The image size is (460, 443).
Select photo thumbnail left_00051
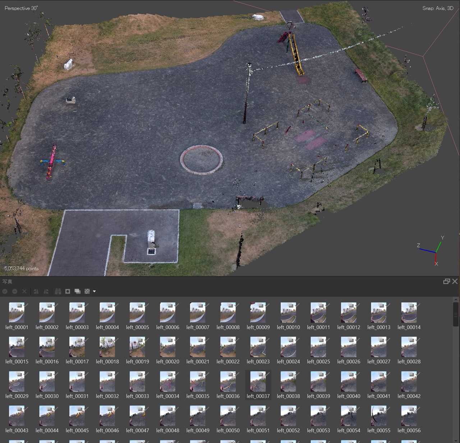click(258, 416)
